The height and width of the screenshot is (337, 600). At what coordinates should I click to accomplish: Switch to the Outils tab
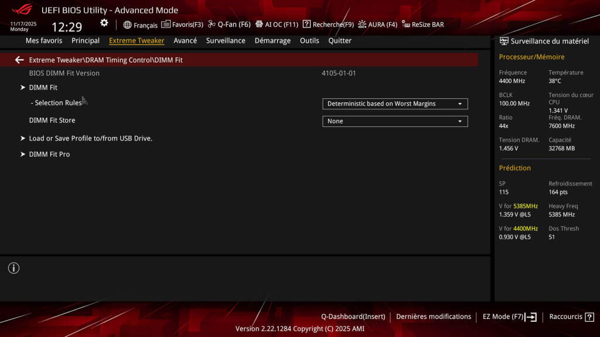[x=309, y=40]
